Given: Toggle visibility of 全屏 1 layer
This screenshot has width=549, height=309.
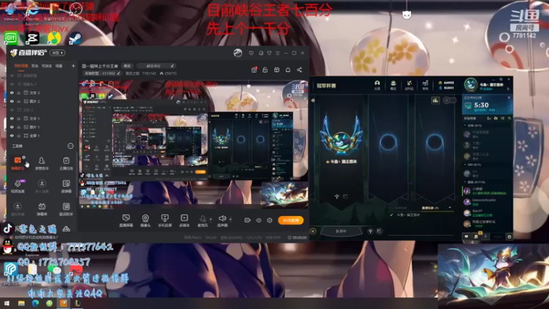Looking at the screenshot, I should coord(12,135).
